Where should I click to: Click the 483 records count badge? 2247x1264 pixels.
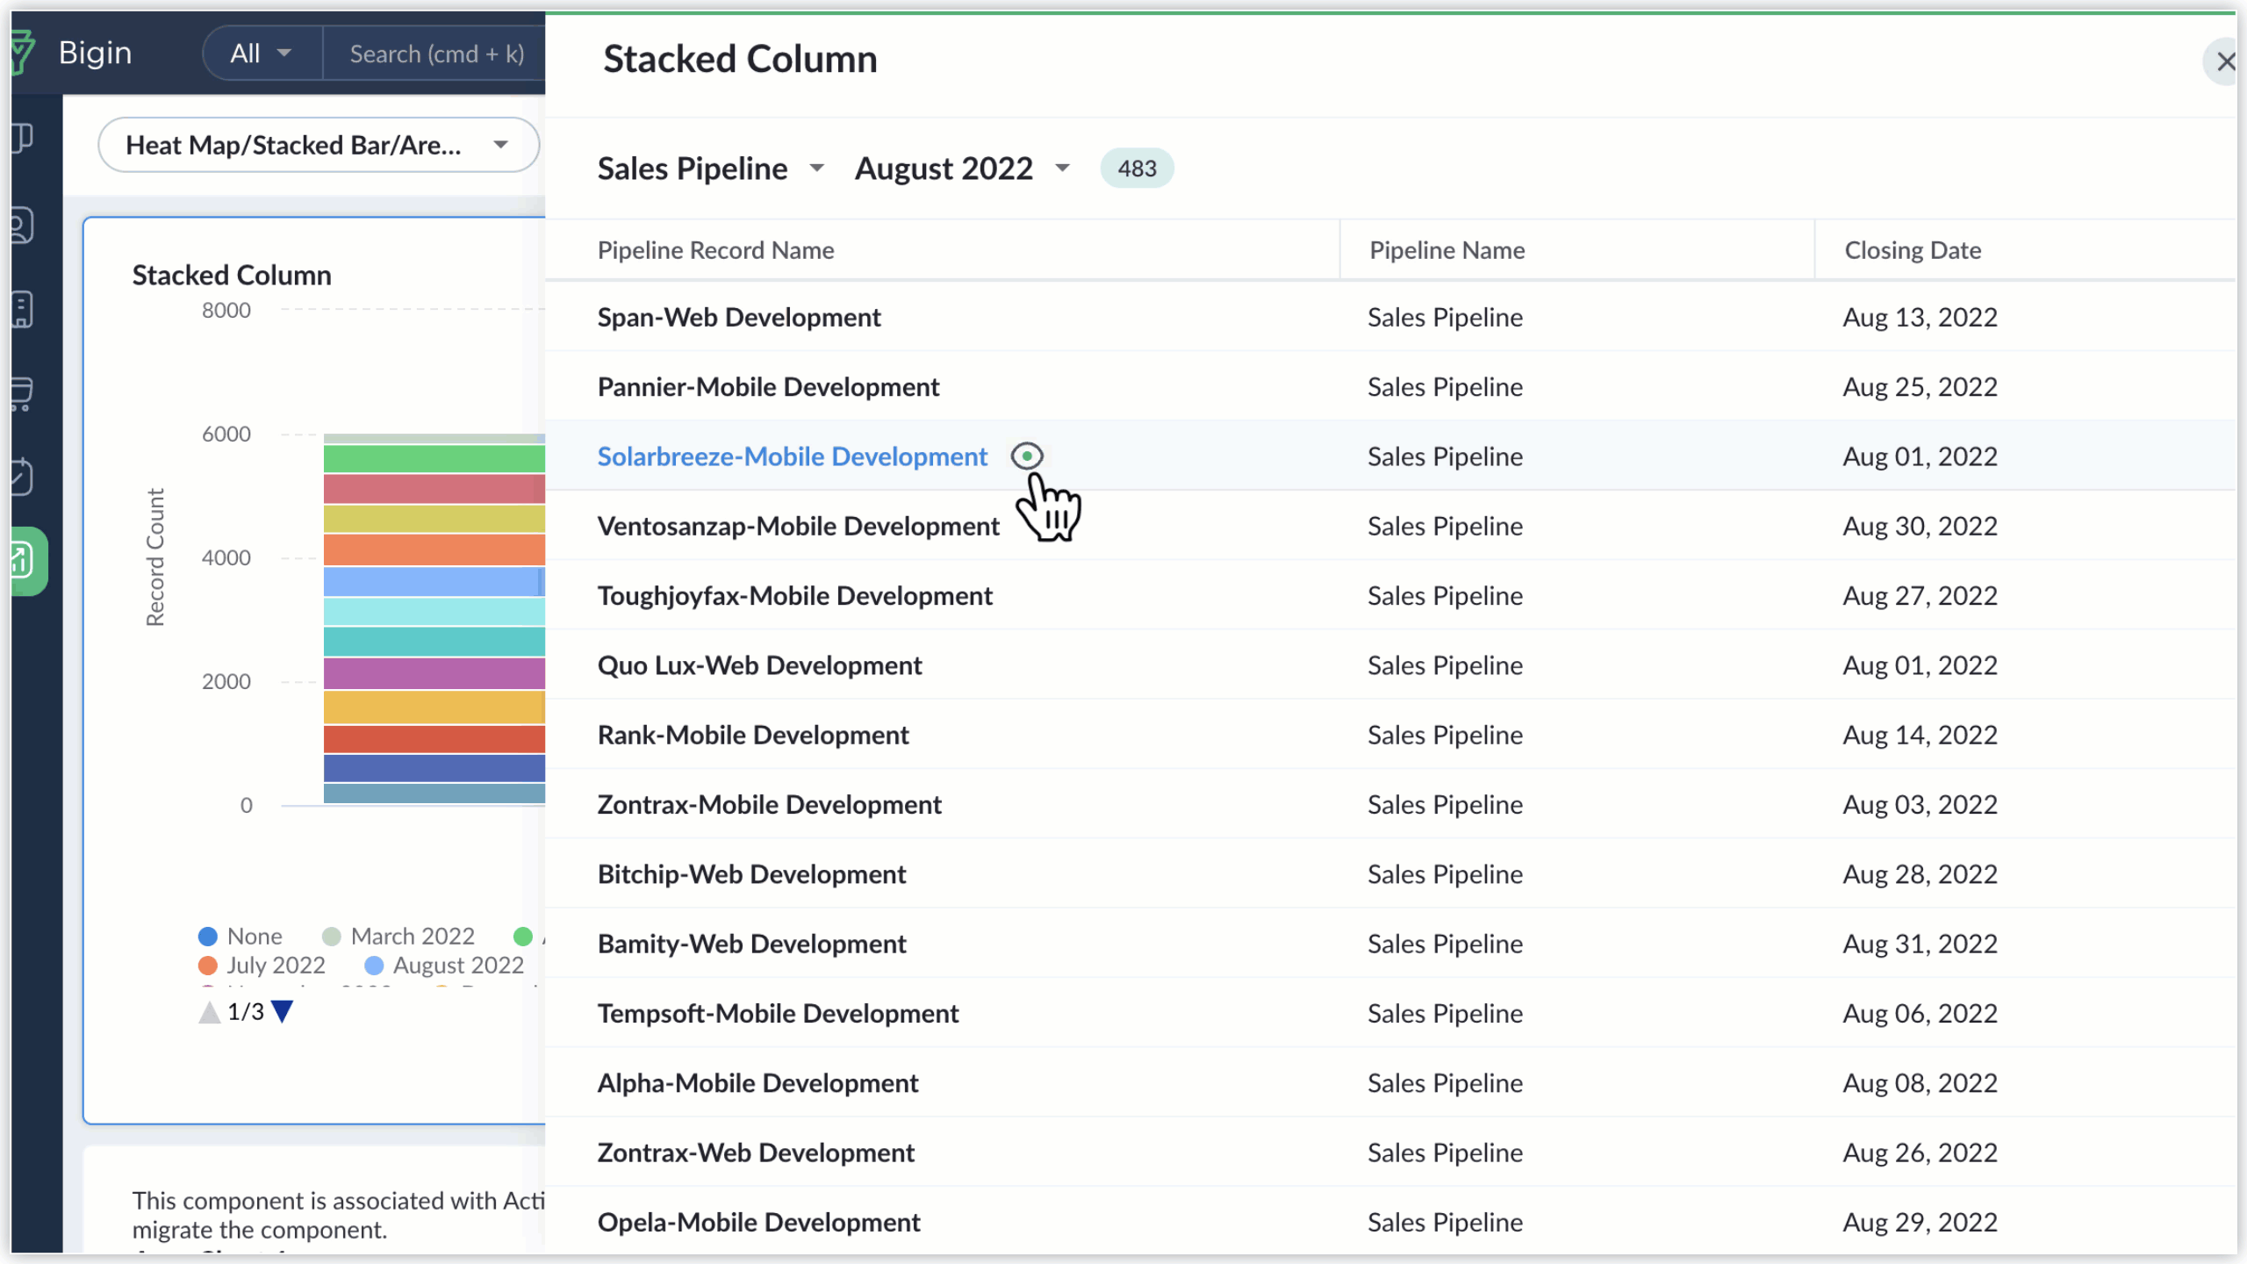1138,167
